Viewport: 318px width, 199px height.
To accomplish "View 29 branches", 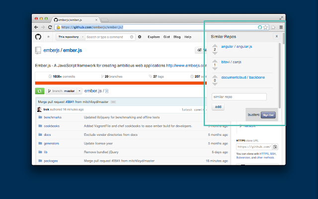I will click(112, 77).
